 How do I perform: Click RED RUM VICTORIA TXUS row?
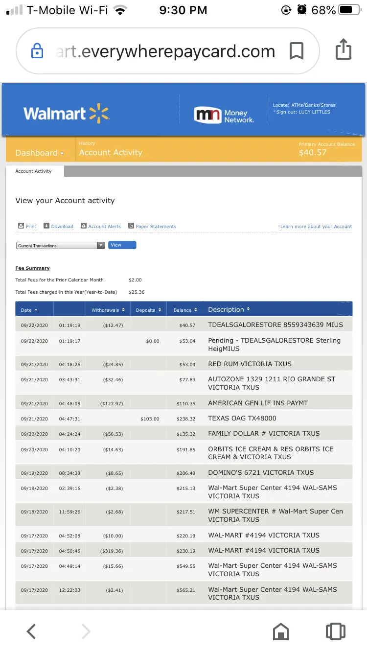tap(184, 364)
